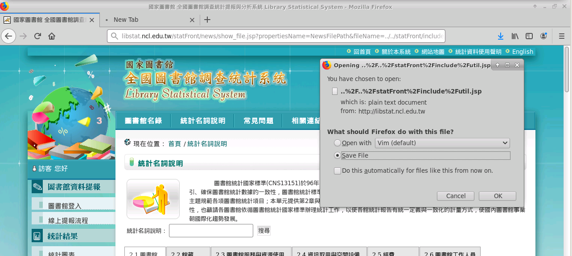The height and width of the screenshot is (256, 572).
Task: Reload the current page
Action: pos(37,36)
